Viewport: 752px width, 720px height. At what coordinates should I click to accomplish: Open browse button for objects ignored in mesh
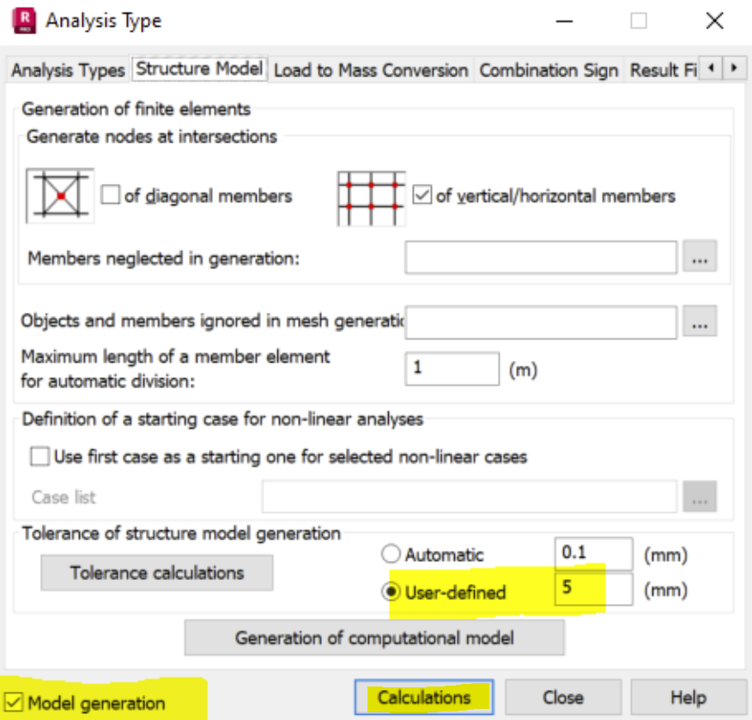coord(700,321)
